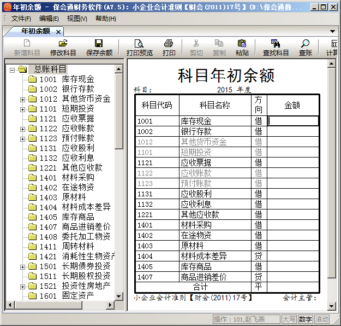Viewport: 341px width, 326px height.
Task: Open the 视图(V) menu
Action: (x=77, y=19)
